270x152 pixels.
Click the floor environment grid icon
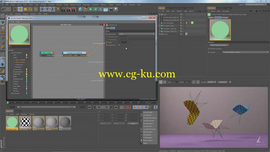(106, 9)
